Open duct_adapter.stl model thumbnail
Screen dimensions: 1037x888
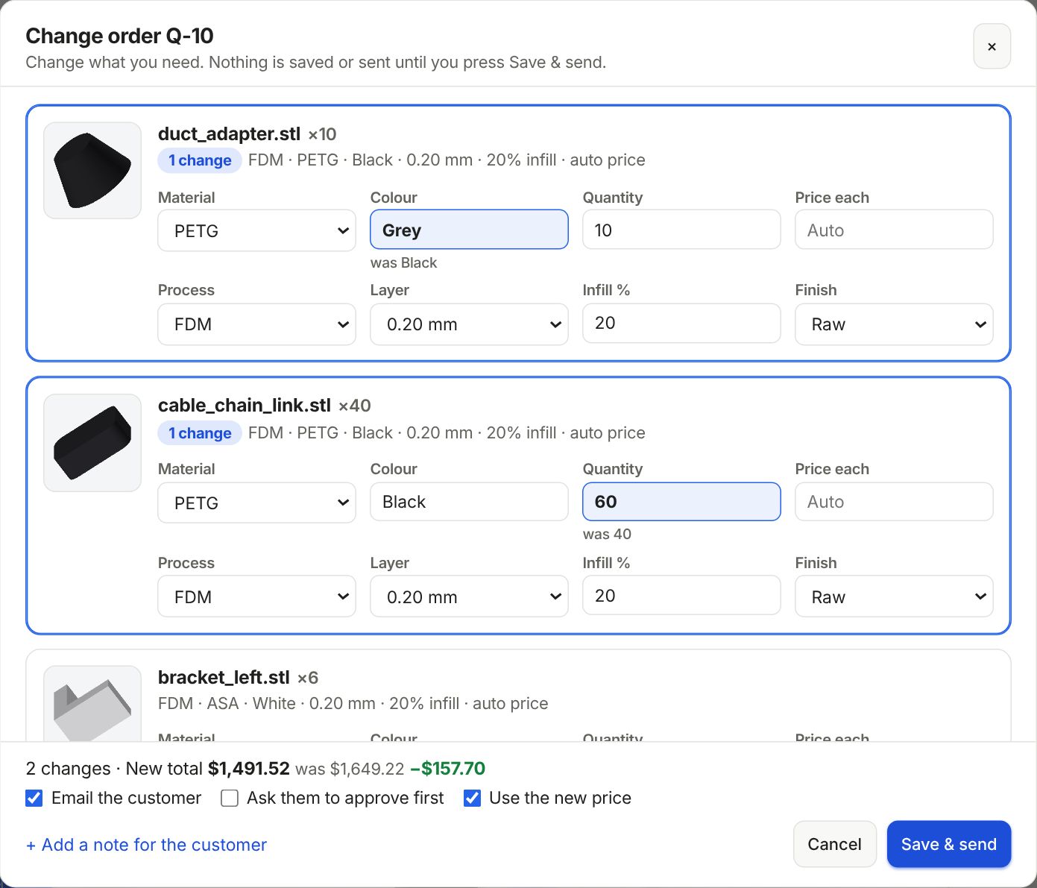click(92, 171)
